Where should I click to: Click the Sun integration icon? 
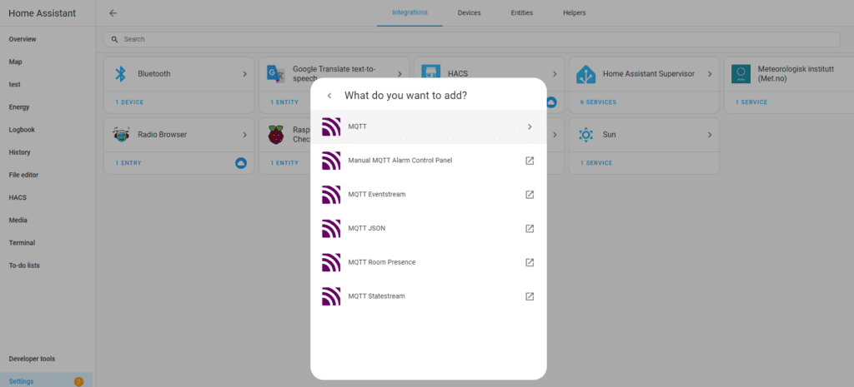[x=585, y=135]
